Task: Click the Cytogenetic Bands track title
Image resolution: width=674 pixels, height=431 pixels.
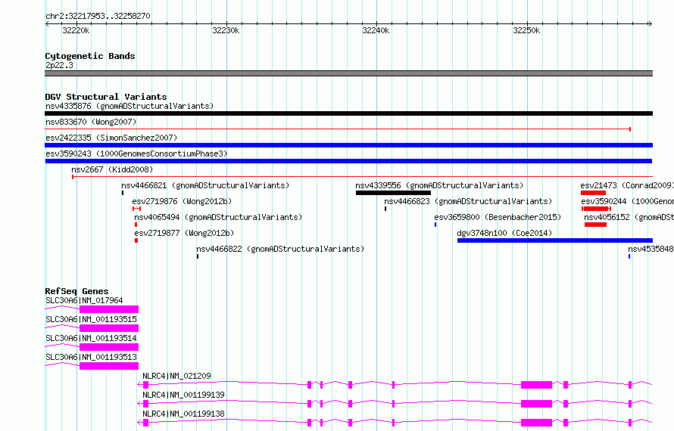Action: 90,56
